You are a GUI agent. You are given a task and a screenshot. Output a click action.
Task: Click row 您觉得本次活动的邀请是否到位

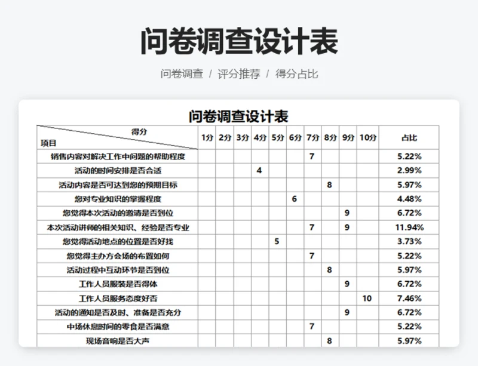click(x=238, y=213)
